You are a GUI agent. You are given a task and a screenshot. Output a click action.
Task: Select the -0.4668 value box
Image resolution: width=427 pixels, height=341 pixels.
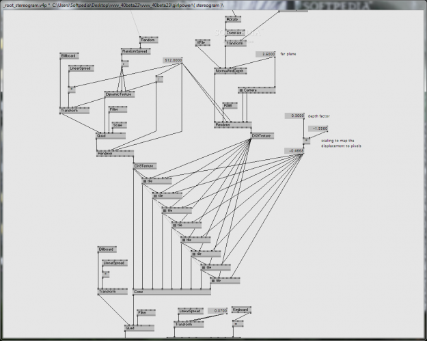[294, 150]
